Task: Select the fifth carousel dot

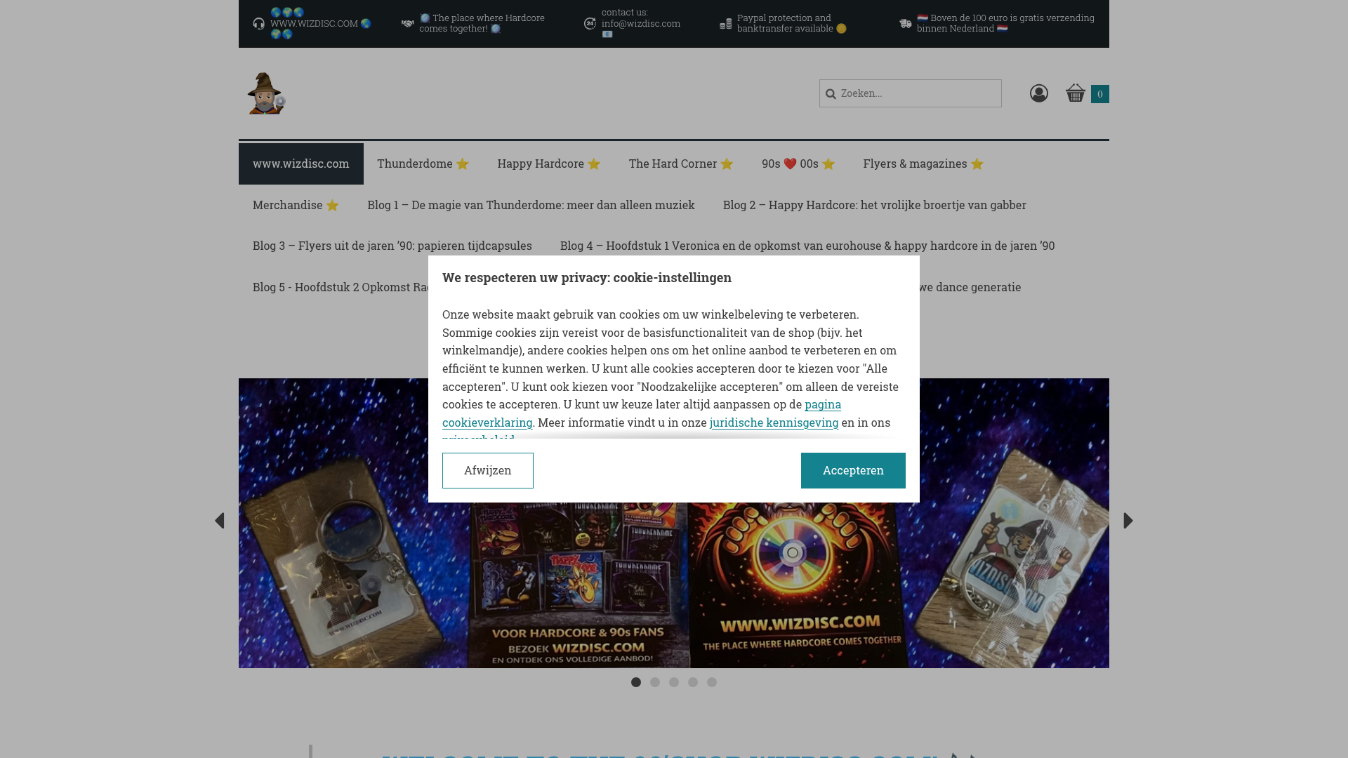Action: click(712, 682)
